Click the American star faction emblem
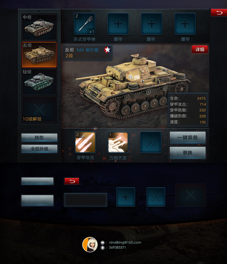This screenshot has height=264, width=227. click(x=108, y=50)
